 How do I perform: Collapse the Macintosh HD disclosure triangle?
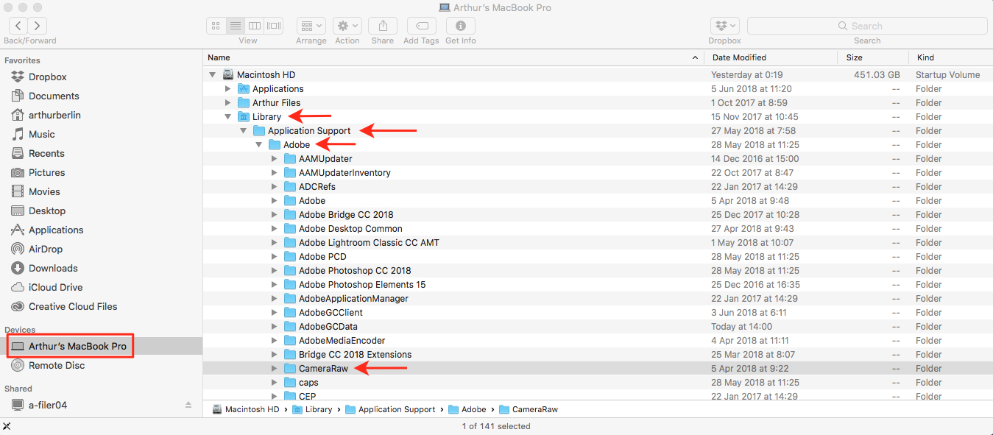click(x=212, y=74)
